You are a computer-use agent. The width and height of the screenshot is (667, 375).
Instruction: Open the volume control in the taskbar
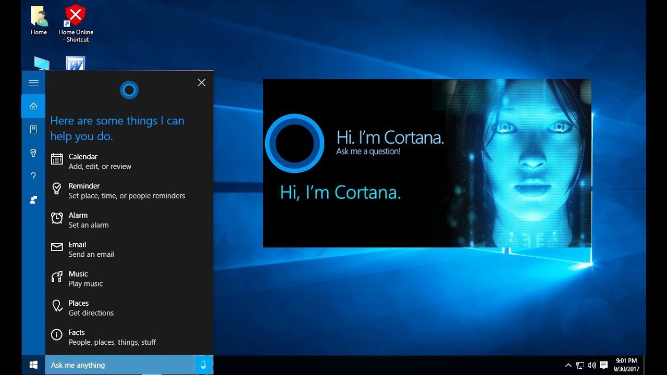(x=592, y=365)
